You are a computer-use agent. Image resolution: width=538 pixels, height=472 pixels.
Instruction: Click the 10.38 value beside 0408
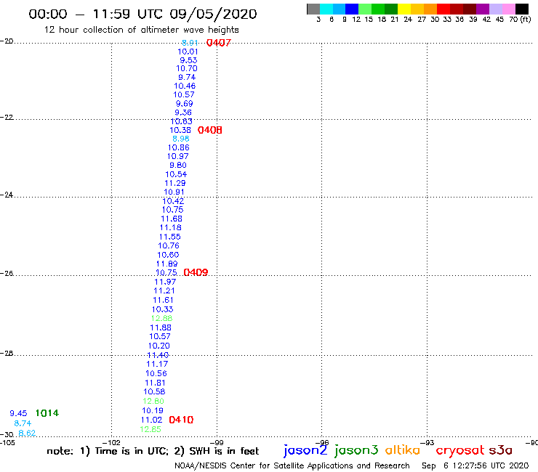(x=180, y=130)
